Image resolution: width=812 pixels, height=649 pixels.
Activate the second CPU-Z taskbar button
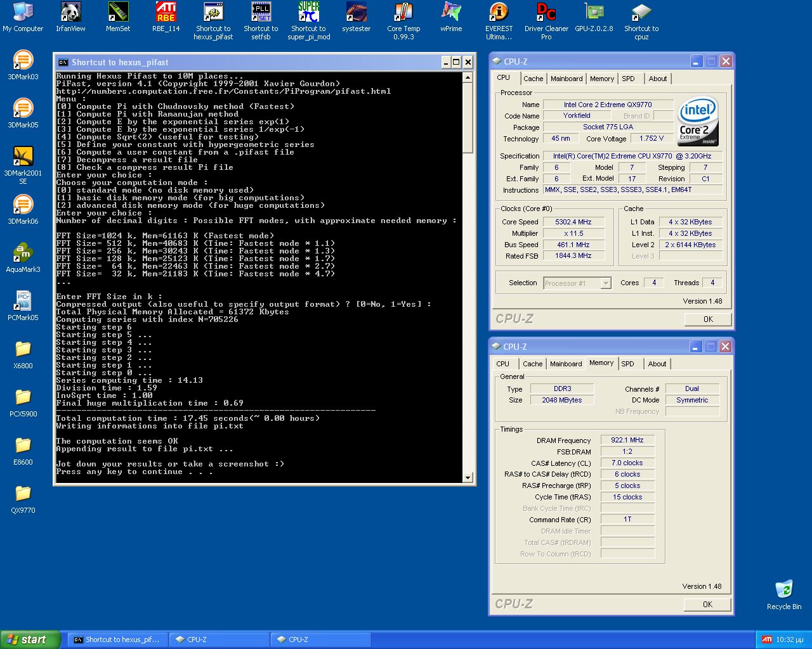320,639
